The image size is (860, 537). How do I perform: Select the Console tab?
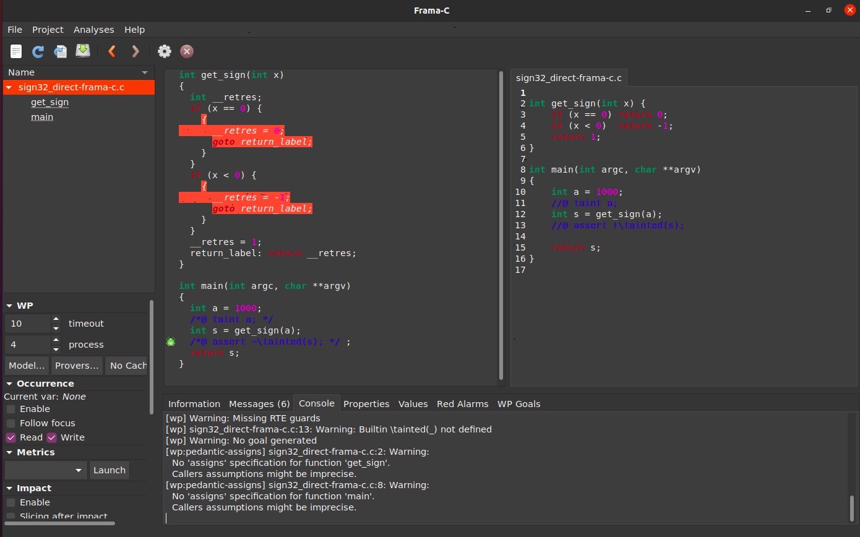[x=317, y=403]
